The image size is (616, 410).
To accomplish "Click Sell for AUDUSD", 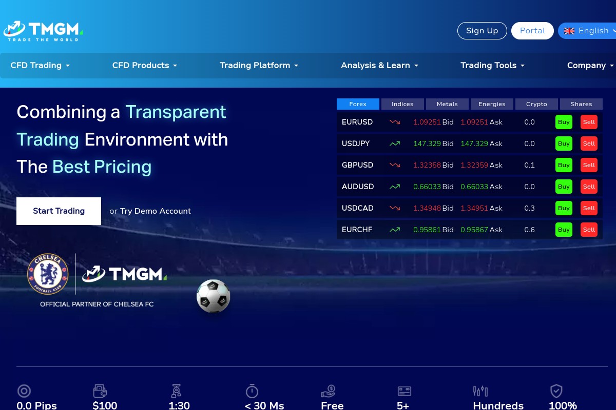I will coord(589,187).
